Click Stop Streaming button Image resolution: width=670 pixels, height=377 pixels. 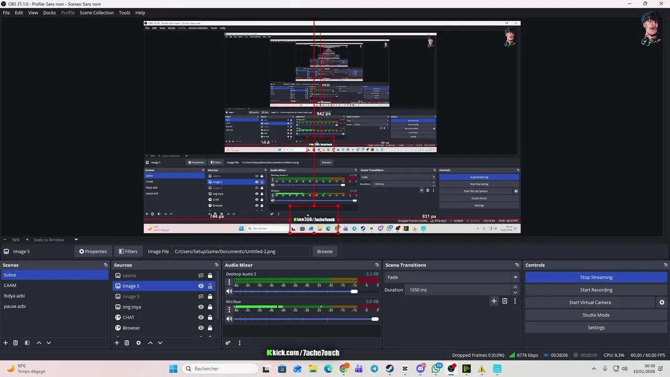(x=596, y=277)
